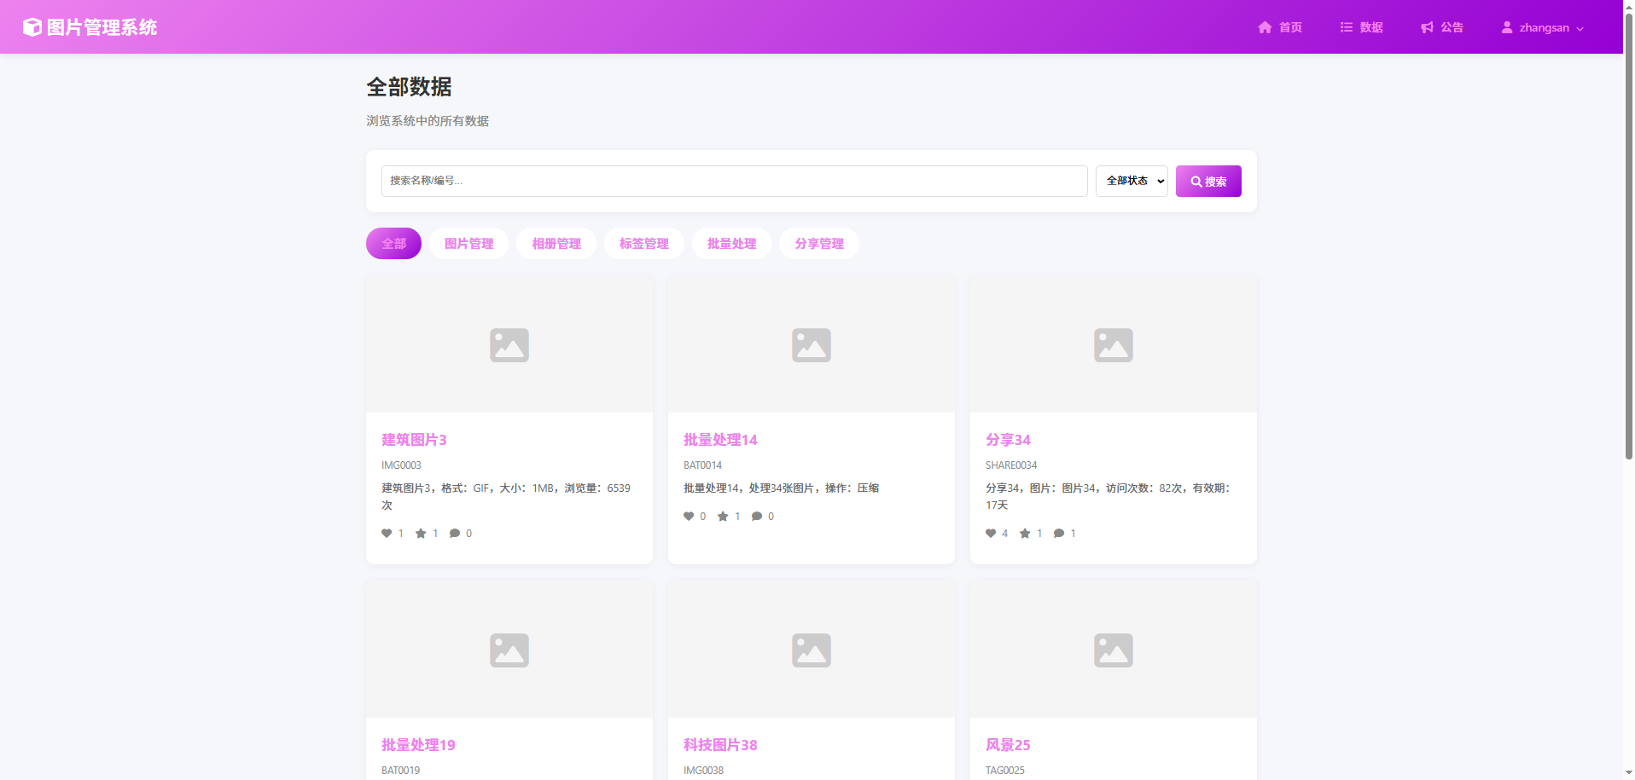The image size is (1635, 780).
Task: Click the subtitle 浏览系统中的所有数据
Action: [428, 121]
